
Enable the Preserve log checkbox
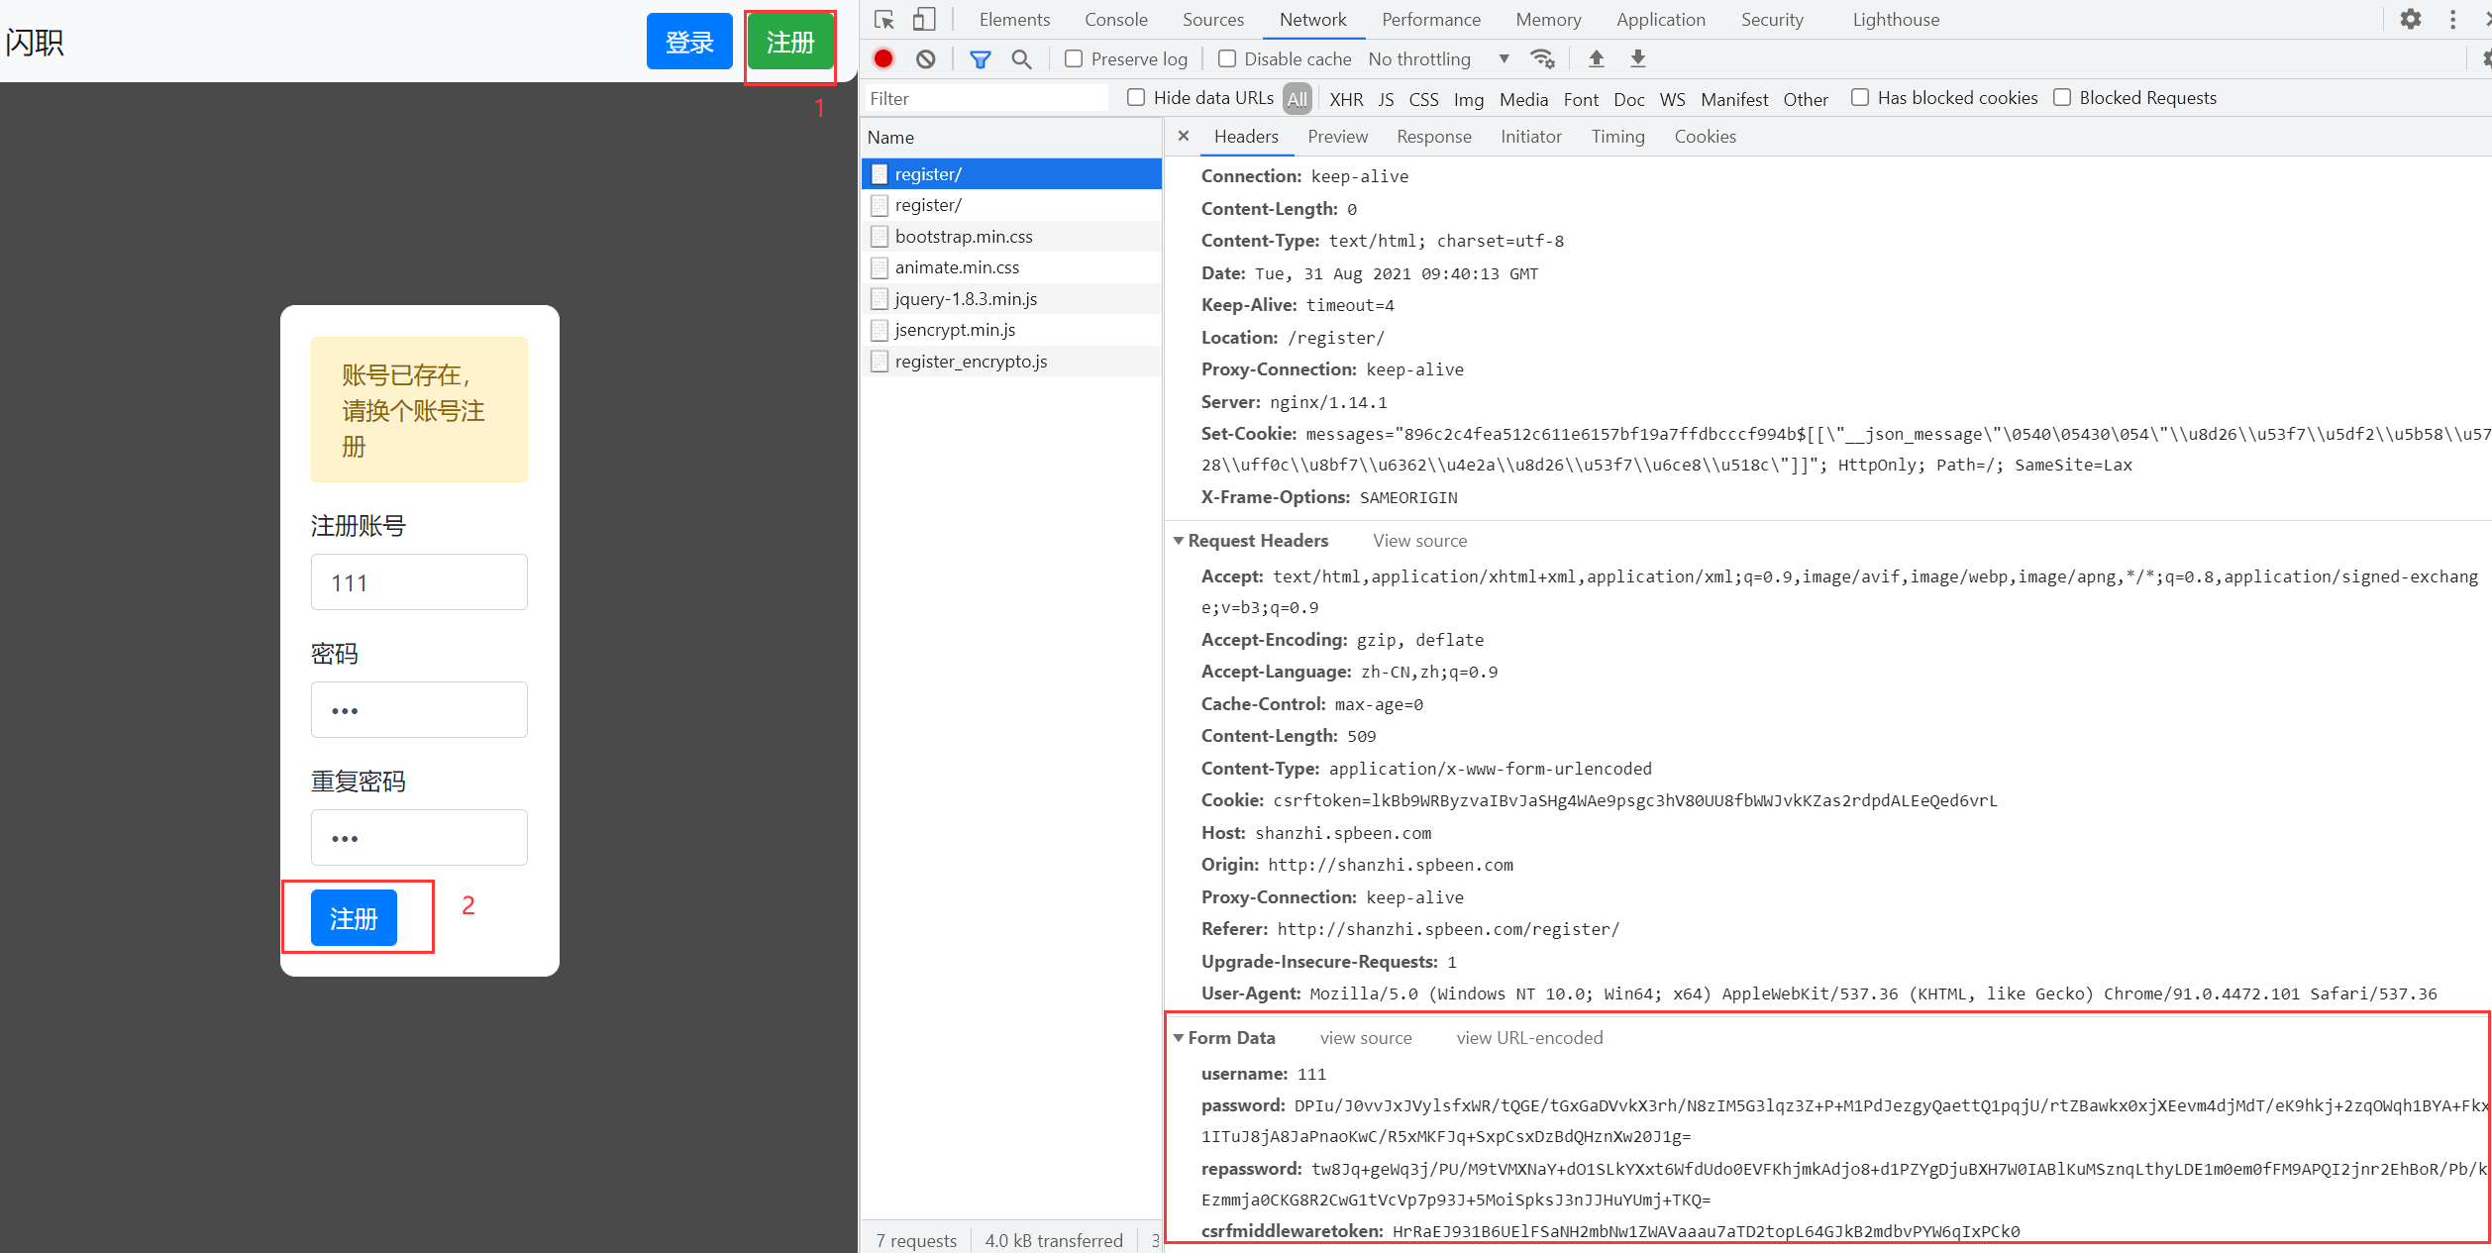(x=1074, y=59)
